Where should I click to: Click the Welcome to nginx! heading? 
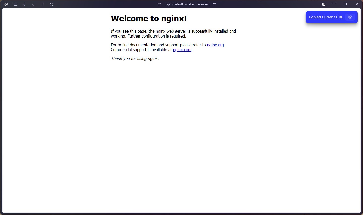coord(149,19)
